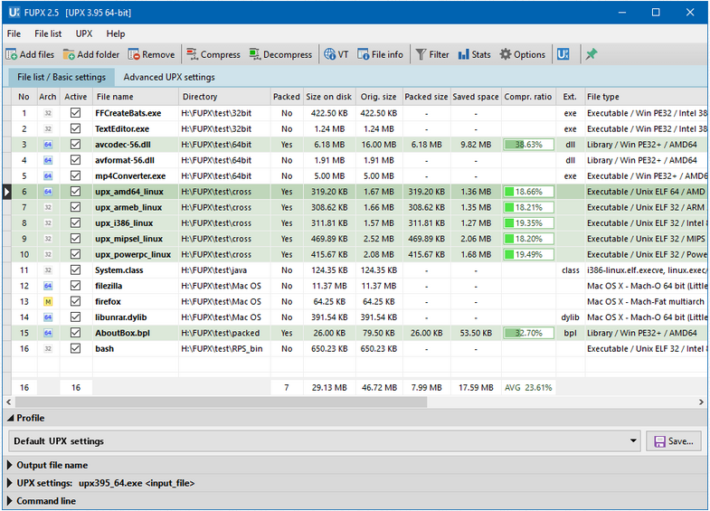
Task: Click the 38.63% compression ratio bar
Action: pos(529,145)
